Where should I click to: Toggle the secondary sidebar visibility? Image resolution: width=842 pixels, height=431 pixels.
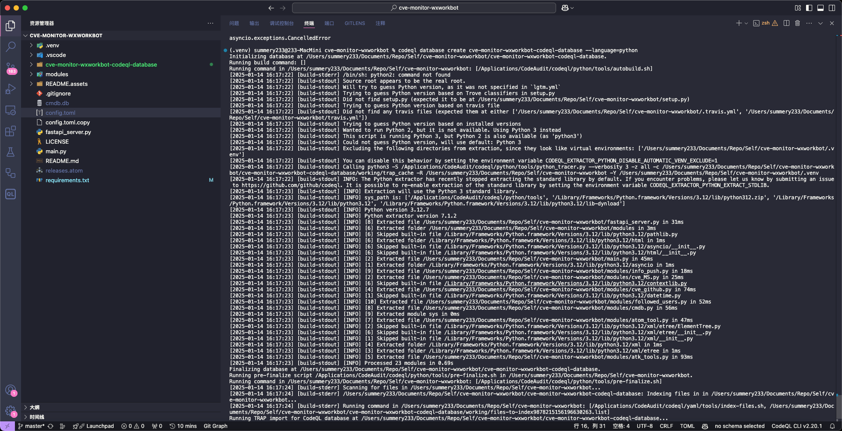[832, 8]
